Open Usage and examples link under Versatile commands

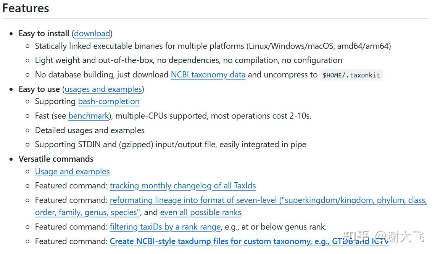72,172
